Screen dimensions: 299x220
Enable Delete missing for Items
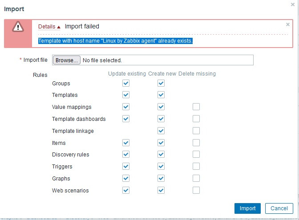[x=196, y=143]
